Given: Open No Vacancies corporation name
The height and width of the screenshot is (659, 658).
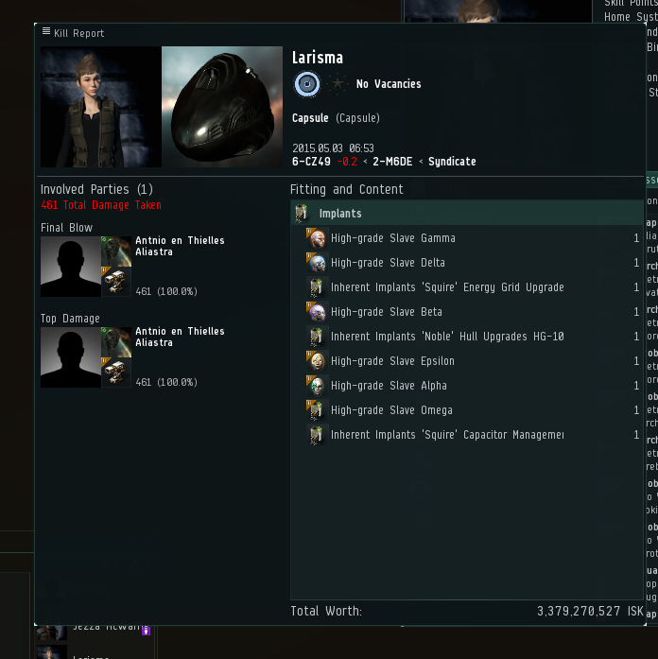Looking at the screenshot, I should [x=389, y=84].
